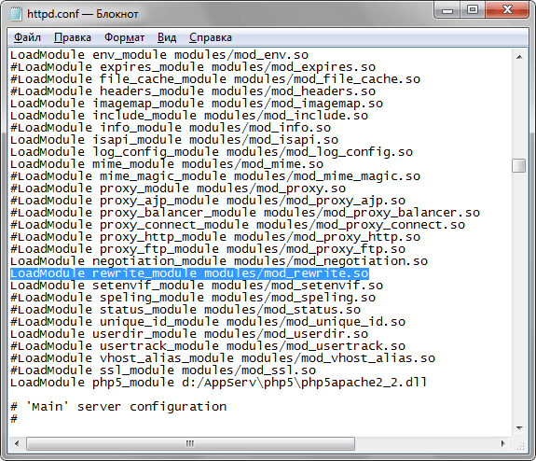Viewport: 536px width, 461px height.
Task: Click the horizontal scrollbar right arrow
Action: (x=502, y=443)
